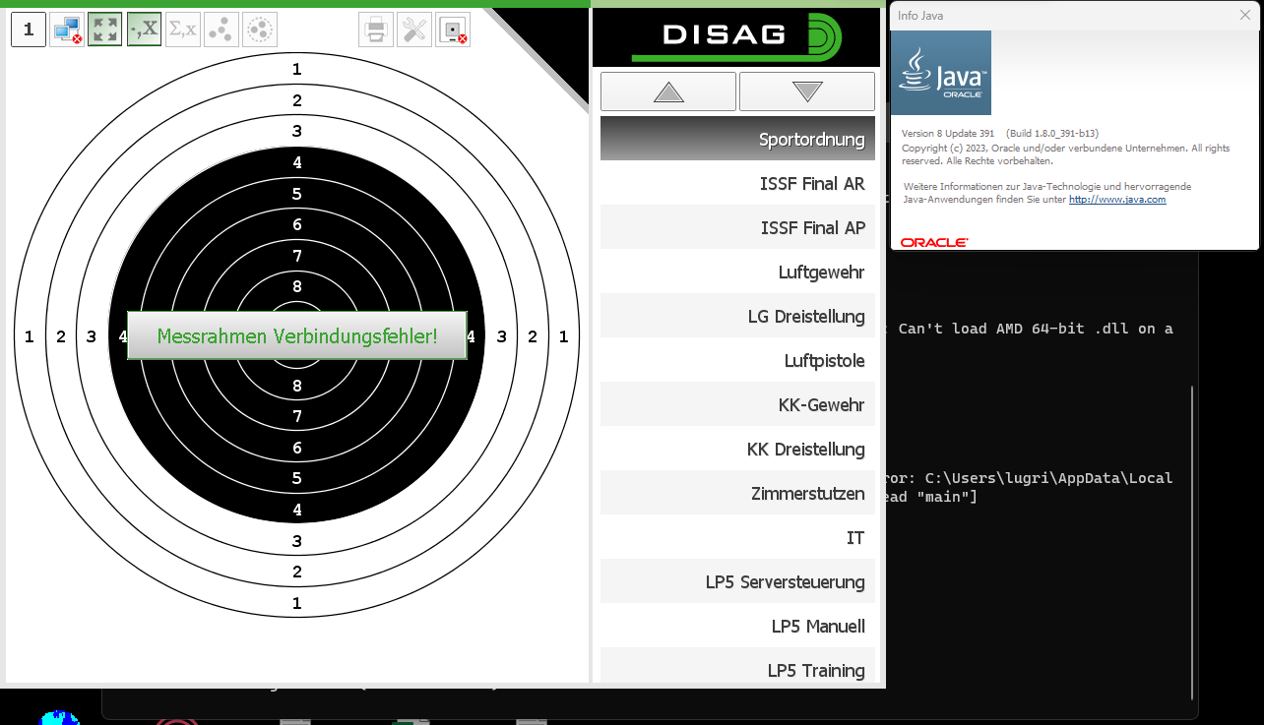The image size is (1264, 725).
Task: Toggle the decimal scoring ',X' button
Action: click(x=144, y=30)
